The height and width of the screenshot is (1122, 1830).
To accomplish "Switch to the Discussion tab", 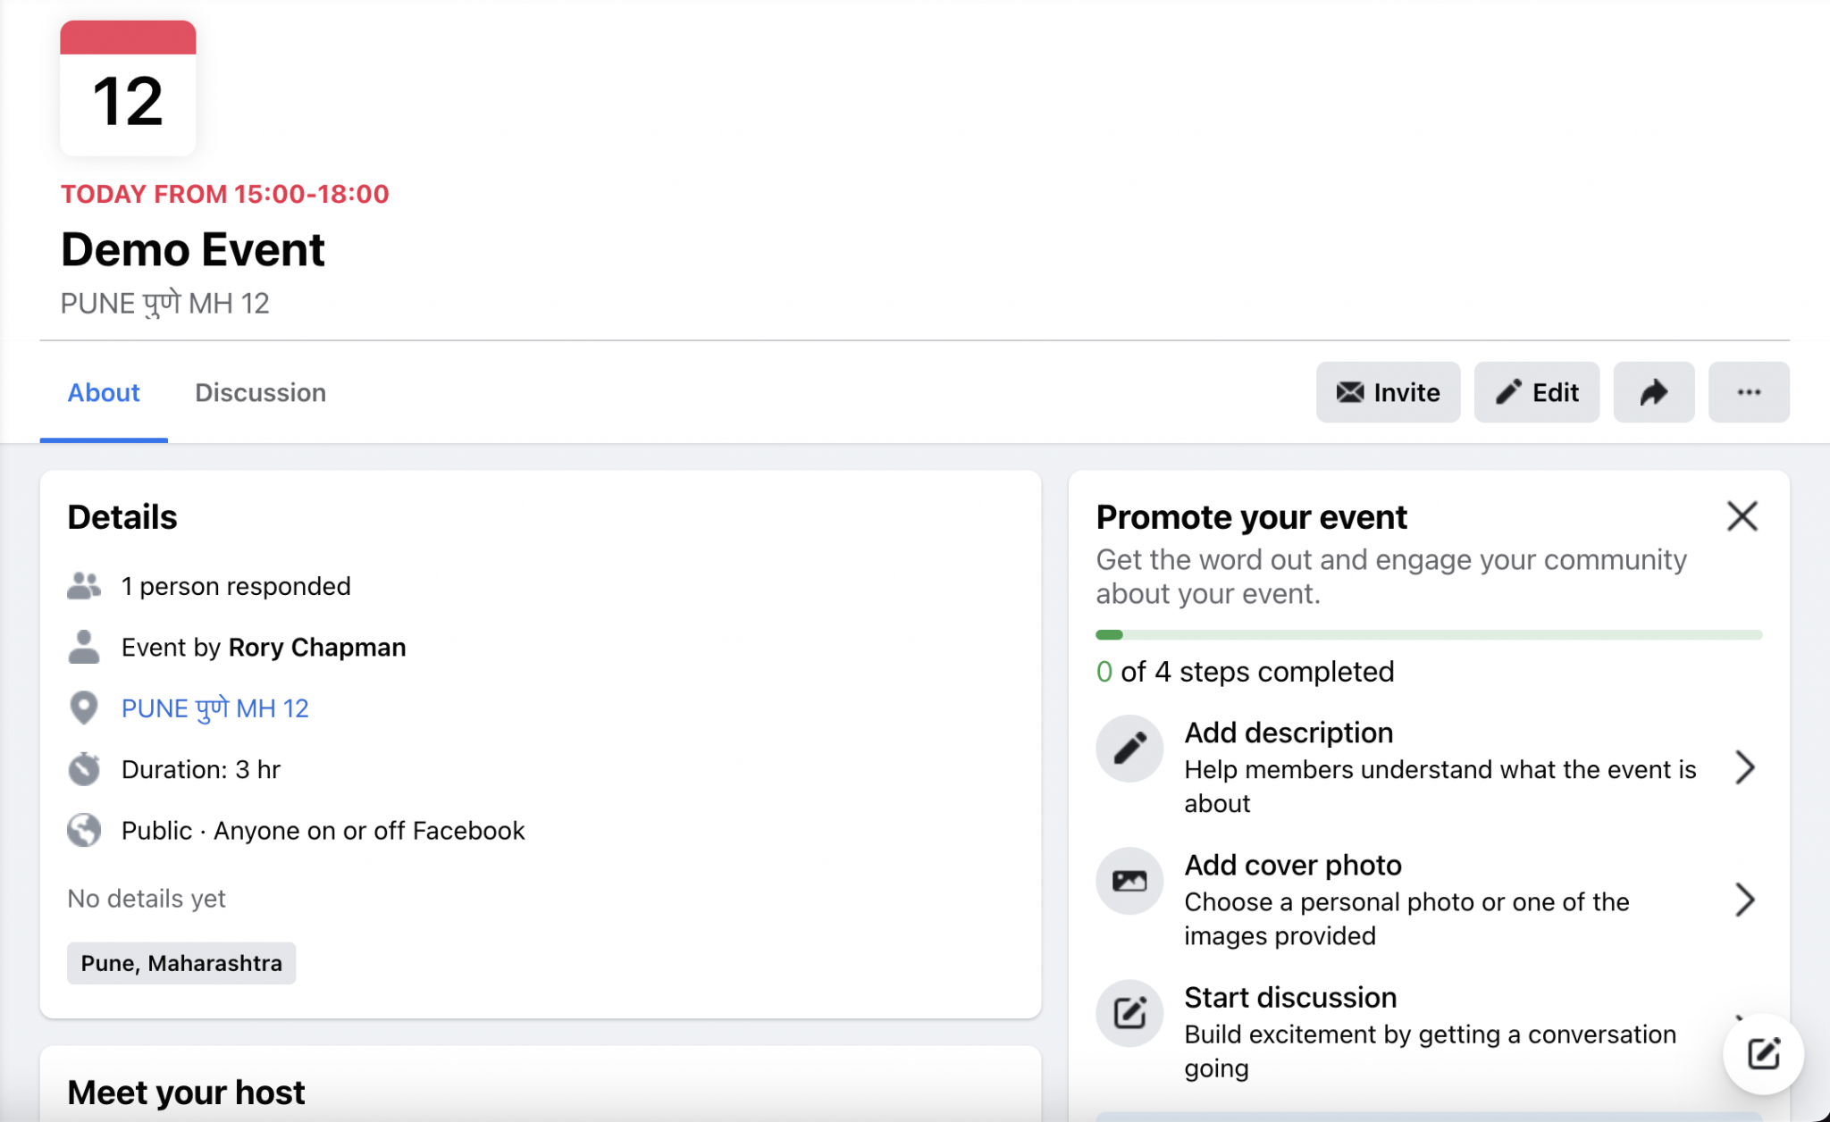I will (x=260, y=392).
